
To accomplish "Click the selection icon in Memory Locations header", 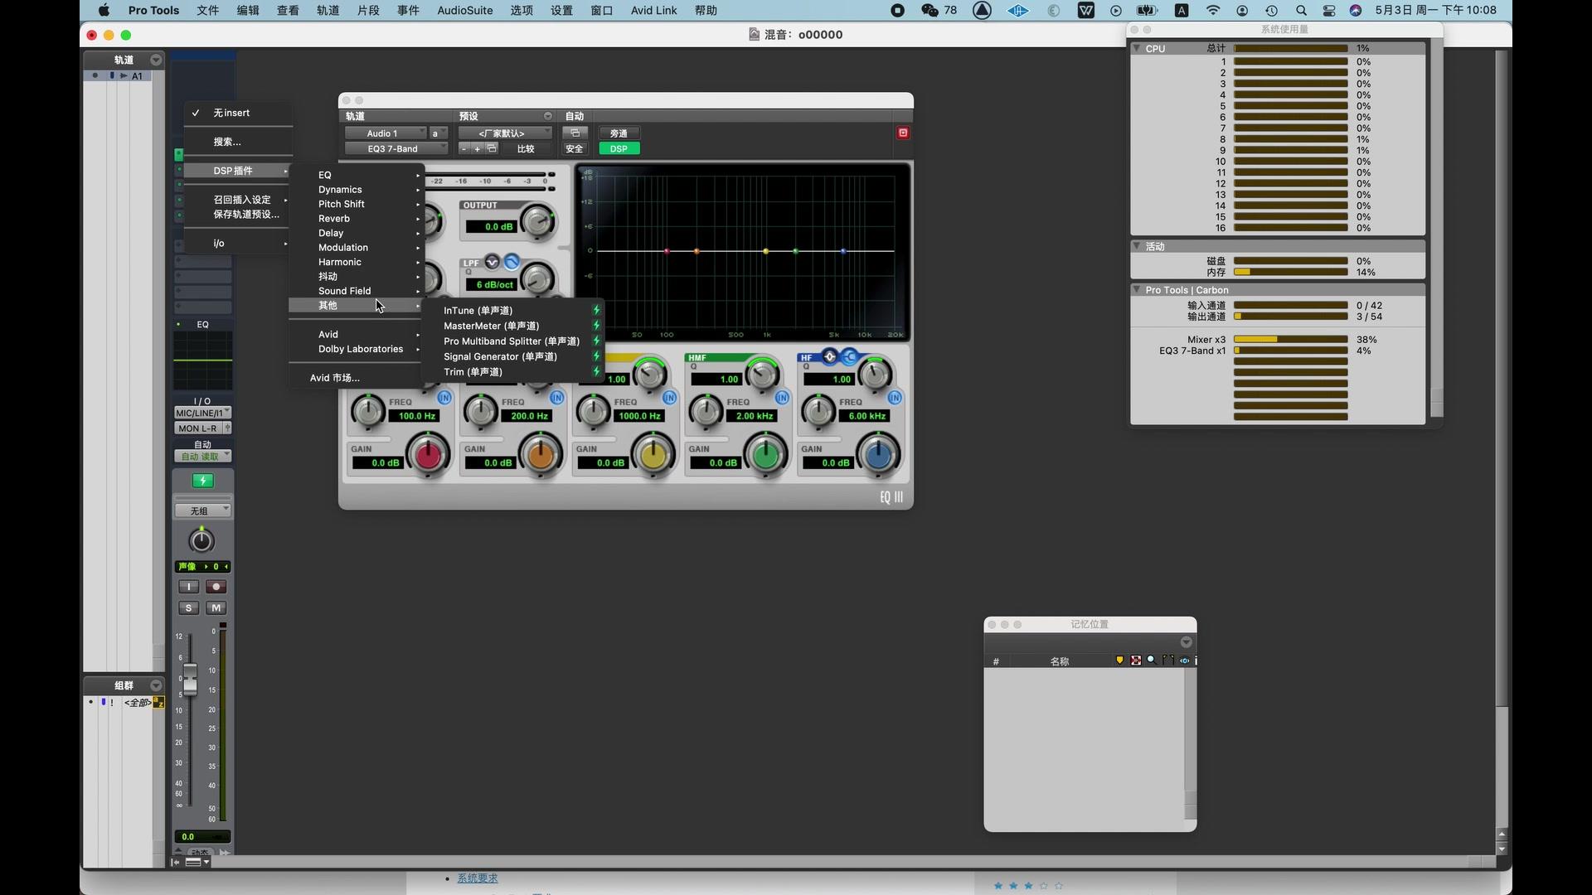I will pos(1135,660).
